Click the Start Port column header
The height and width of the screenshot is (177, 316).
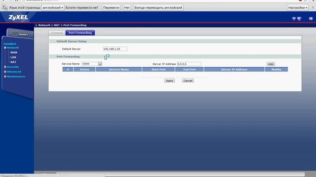(x=158, y=69)
